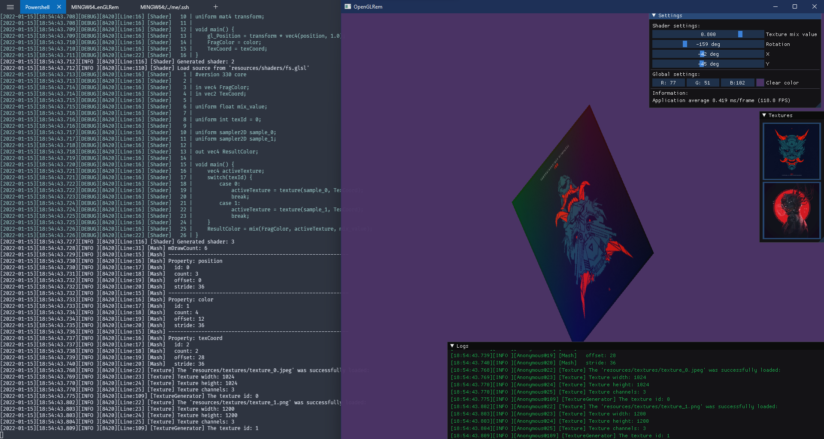824x439 pixels.
Task: Close the OpenGLRem window
Action: pyautogui.click(x=814, y=6)
